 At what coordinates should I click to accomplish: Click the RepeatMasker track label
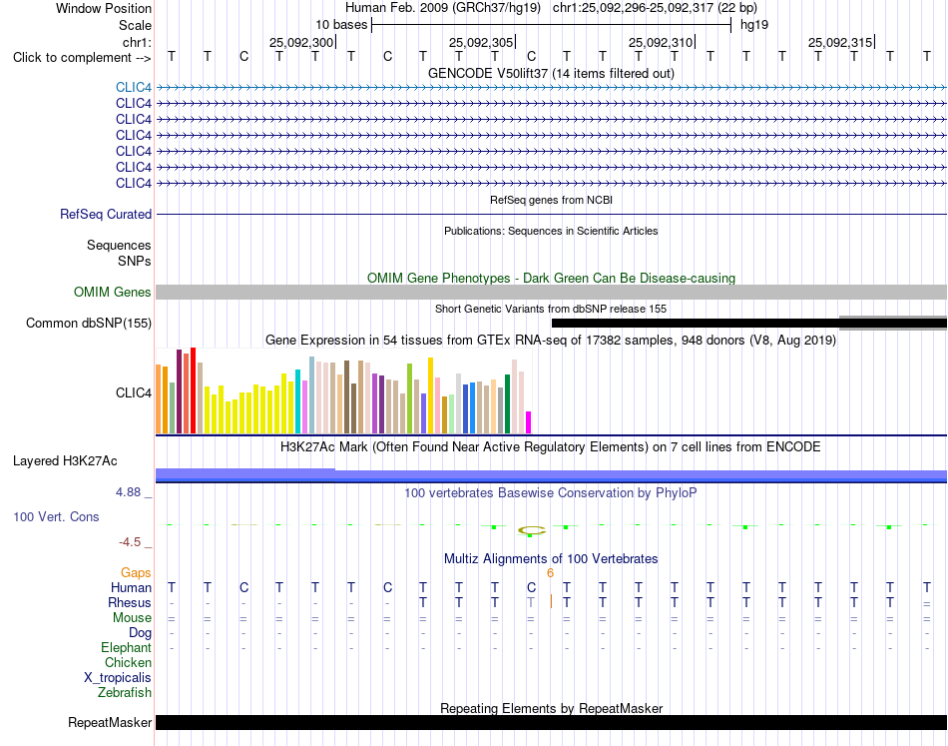pyautogui.click(x=110, y=722)
